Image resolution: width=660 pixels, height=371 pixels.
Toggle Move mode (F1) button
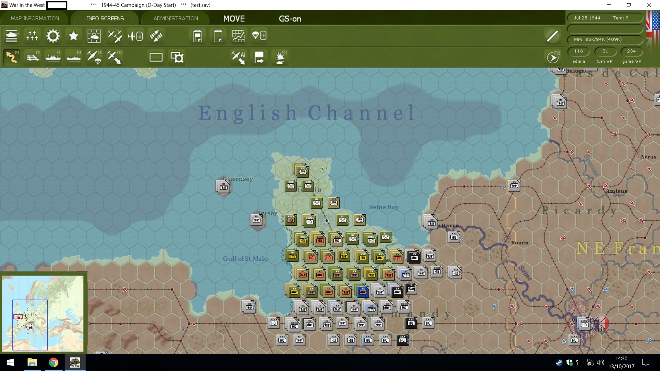click(x=12, y=57)
